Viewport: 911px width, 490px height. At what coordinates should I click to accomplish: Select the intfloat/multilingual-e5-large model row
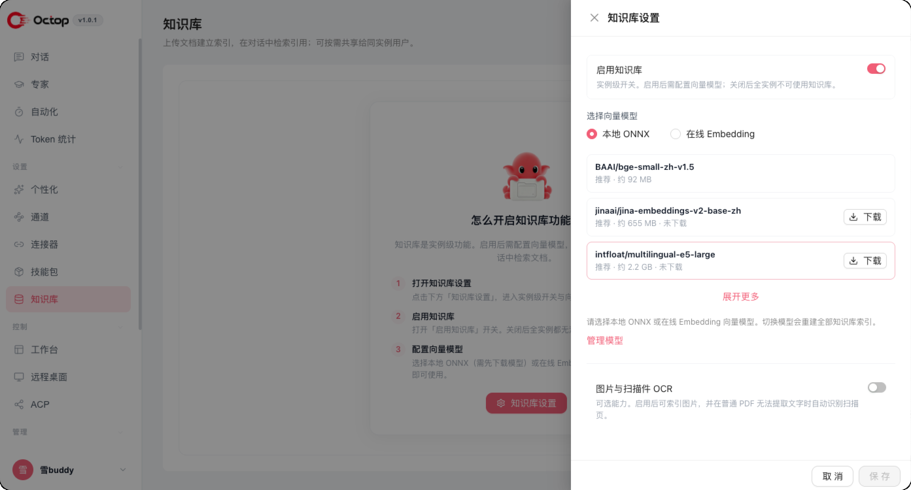[741, 261]
